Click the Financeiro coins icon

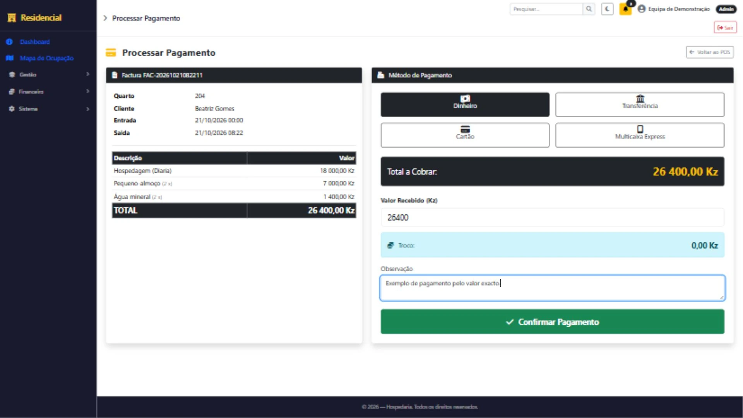click(x=12, y=92)
